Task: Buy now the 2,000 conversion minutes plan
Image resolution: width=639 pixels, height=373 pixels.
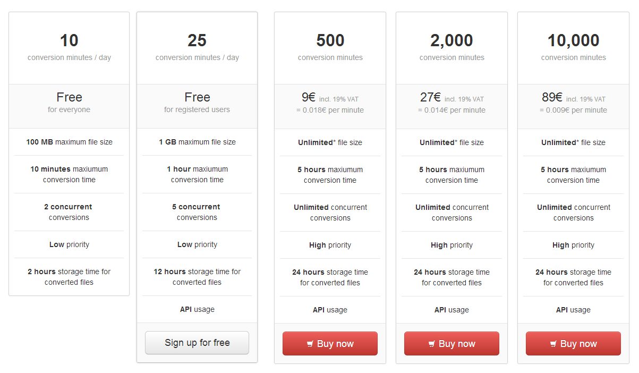Action: 451,344
